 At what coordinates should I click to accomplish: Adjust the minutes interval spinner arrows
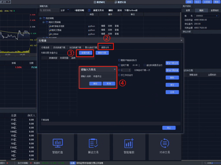(129, 70)
